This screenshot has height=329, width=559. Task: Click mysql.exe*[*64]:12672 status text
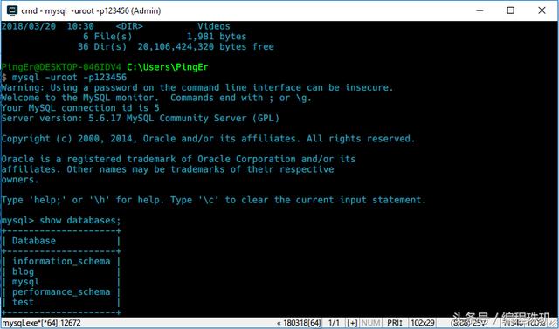41,323
